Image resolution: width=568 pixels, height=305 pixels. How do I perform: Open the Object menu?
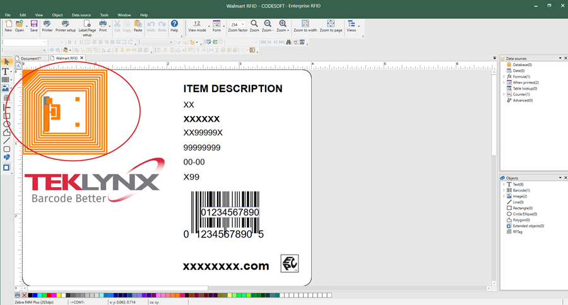pyautogui.click(x=57, y=15)
